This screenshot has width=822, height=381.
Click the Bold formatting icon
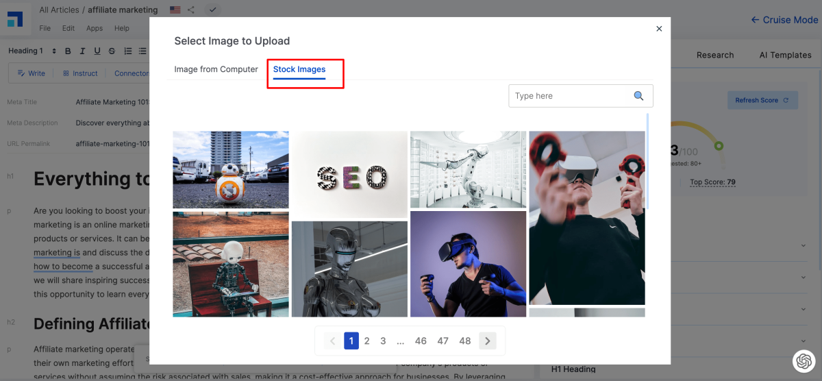(68, 51)
